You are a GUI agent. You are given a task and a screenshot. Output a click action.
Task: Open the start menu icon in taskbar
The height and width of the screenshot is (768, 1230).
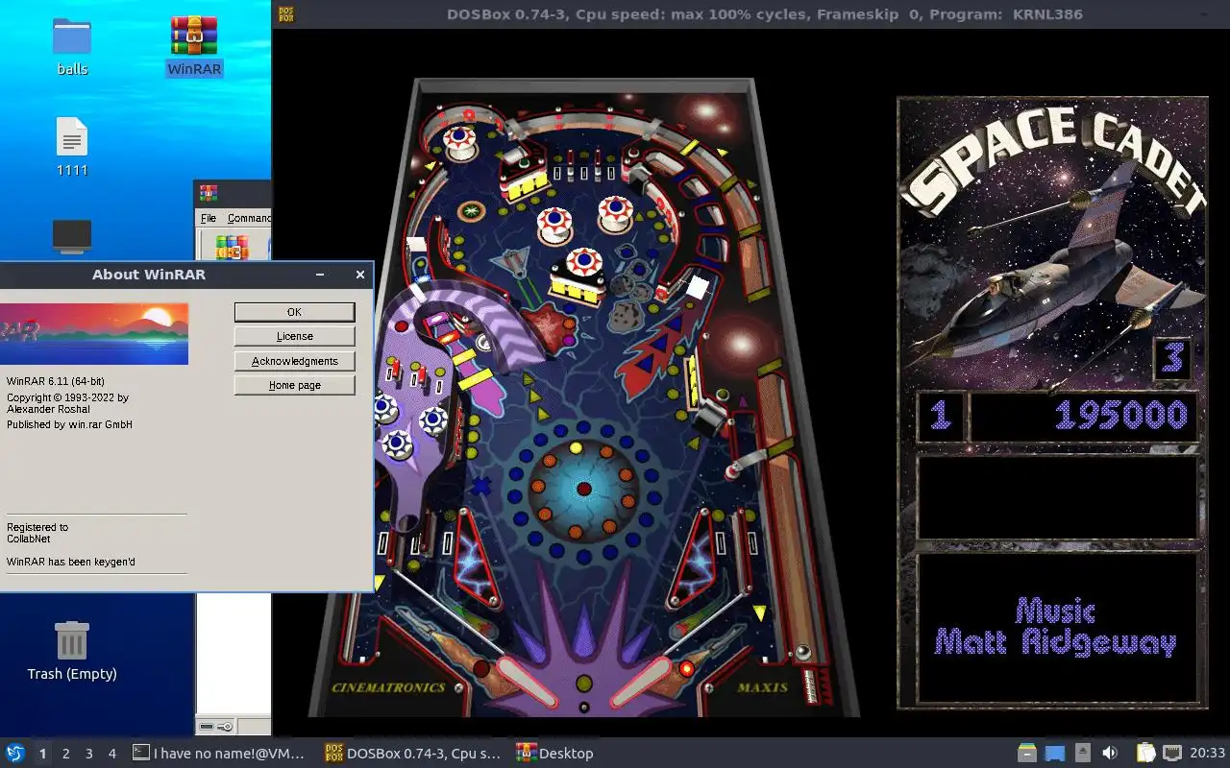tap(15, 754)
